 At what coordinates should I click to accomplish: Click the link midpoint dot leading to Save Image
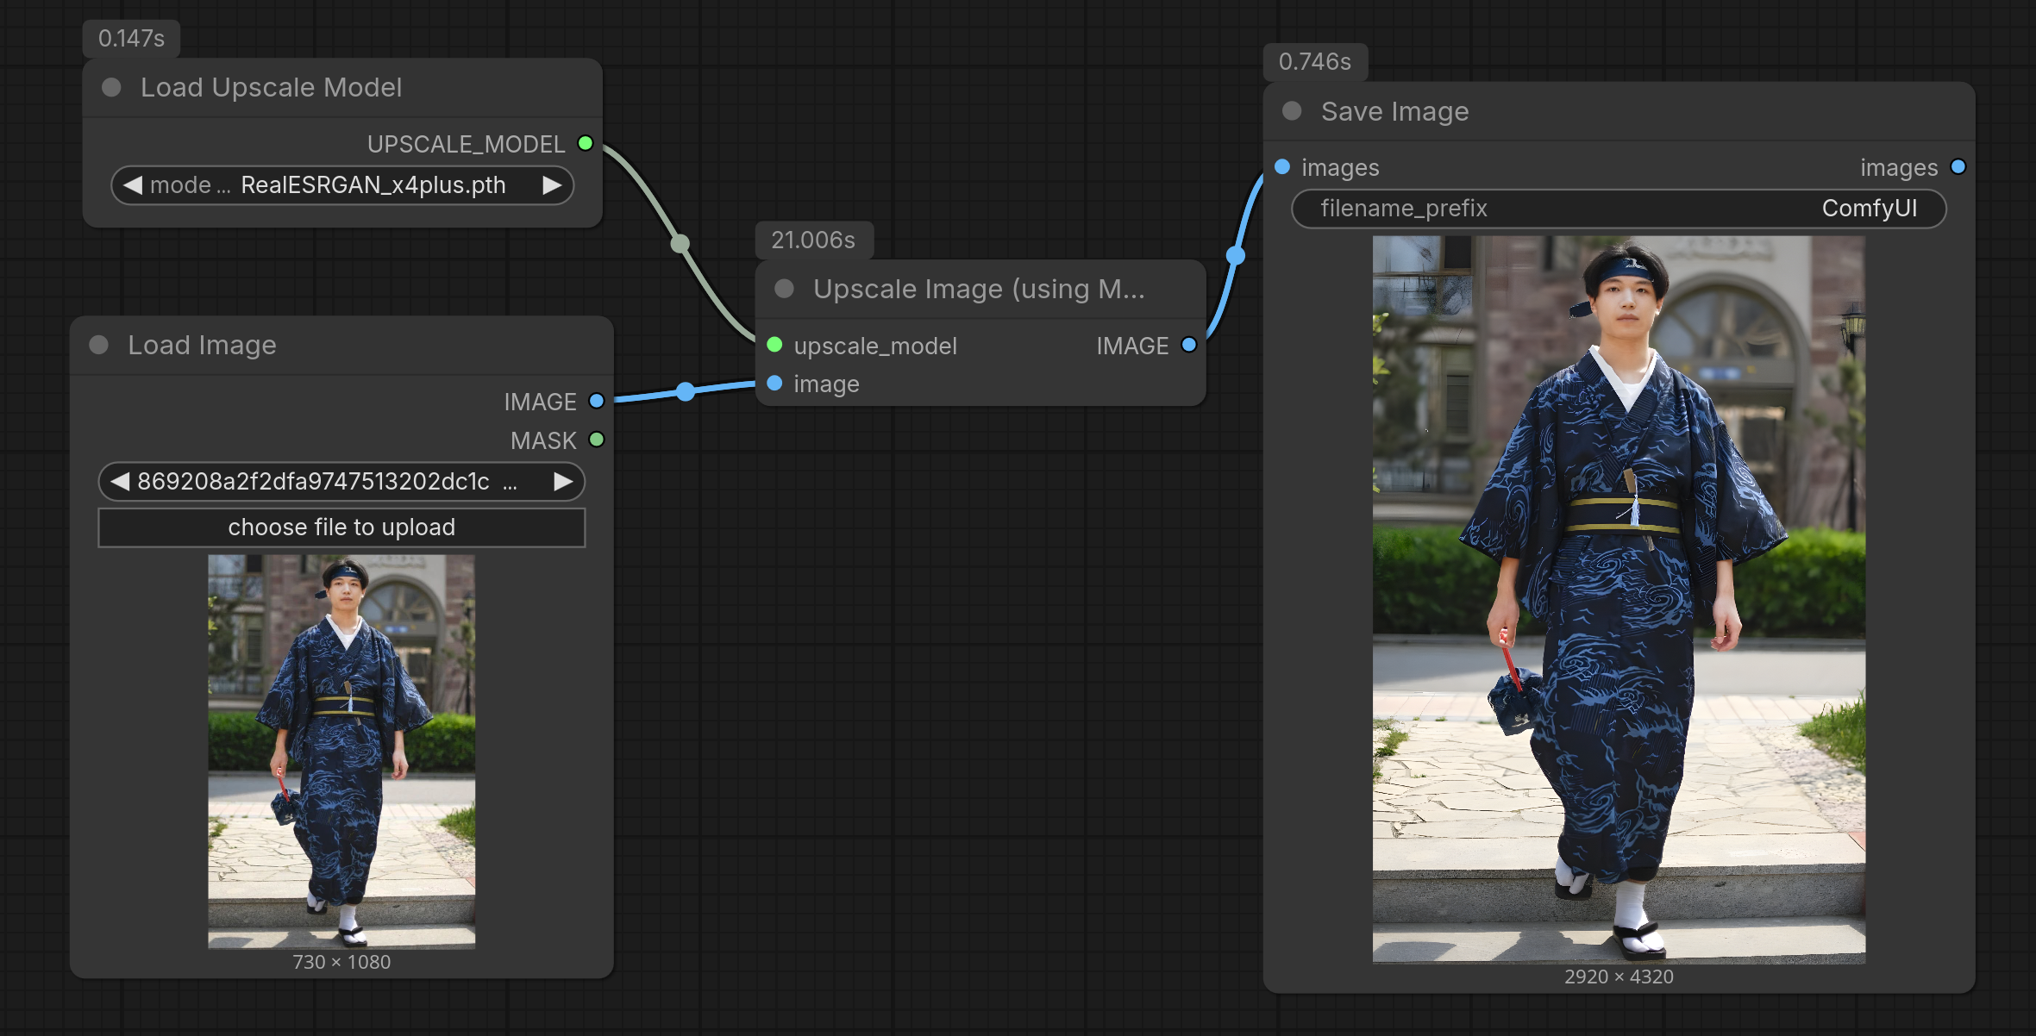pyautogui.click(x=1236, y=255)
